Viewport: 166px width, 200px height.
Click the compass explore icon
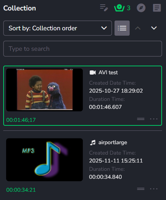(141, 8)
